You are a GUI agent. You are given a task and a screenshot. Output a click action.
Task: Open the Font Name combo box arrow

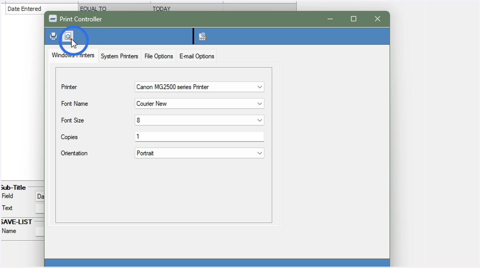click(x=260, y=104)
